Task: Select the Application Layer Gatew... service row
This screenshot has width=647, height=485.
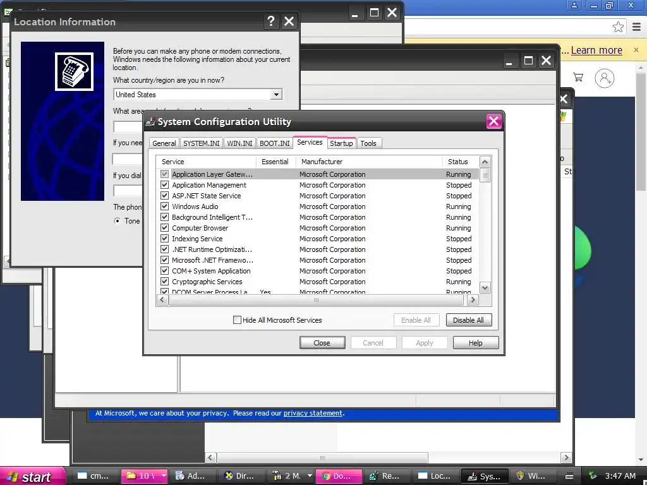Action: [318, 174]
